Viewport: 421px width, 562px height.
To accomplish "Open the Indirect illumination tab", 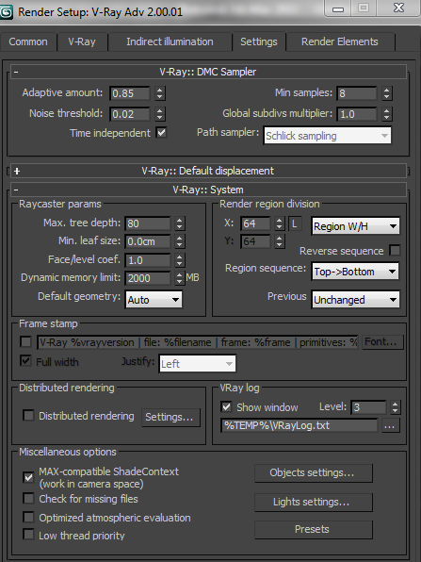I will (170, 41).
